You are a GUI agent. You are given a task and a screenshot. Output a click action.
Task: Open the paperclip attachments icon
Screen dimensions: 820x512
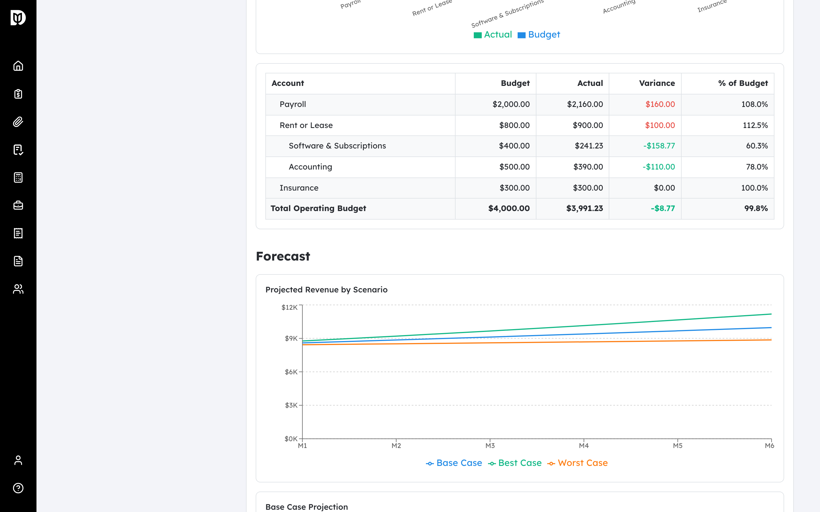coord(18,121)
